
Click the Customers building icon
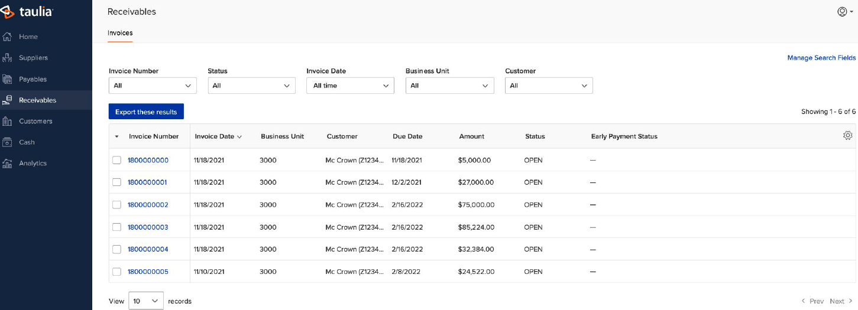[x=8, y=121]
